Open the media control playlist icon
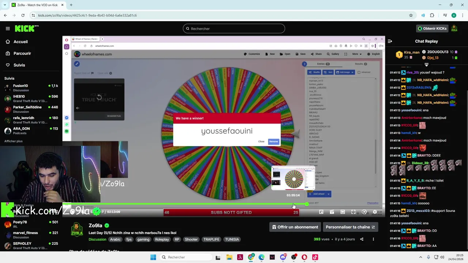 pos(445,15)
